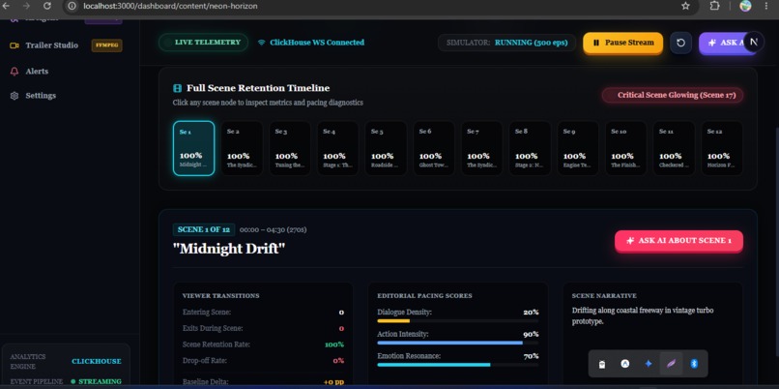Click the Exits During Scene value
Viewport: 779px width, 389px height.
click(341, 329)
